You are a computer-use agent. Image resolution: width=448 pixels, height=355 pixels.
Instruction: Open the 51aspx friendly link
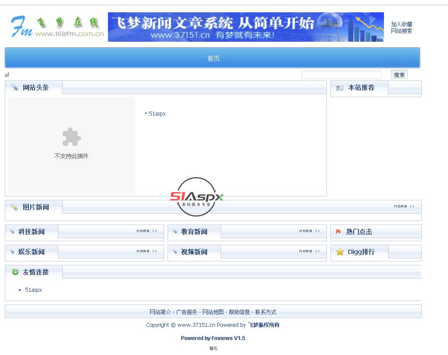[33, 290]
